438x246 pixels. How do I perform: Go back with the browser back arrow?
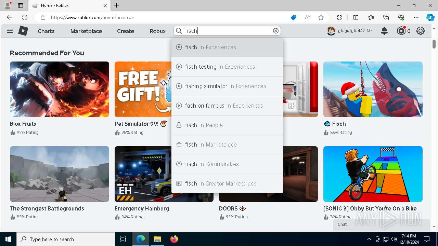click(10, 17)
